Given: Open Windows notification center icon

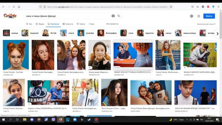Looking at the screenshot, I should tap(217, 119).
